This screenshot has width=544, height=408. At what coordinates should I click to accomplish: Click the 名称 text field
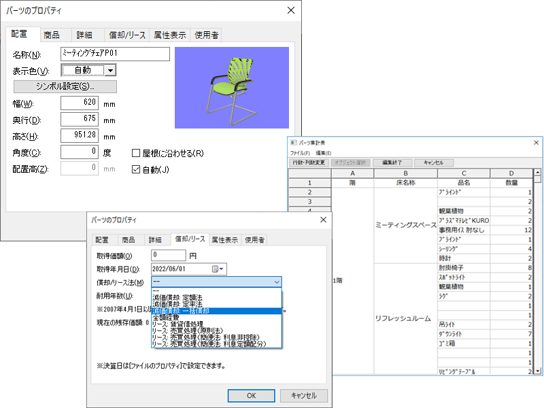pyautogui.click(x=114, y=54)
